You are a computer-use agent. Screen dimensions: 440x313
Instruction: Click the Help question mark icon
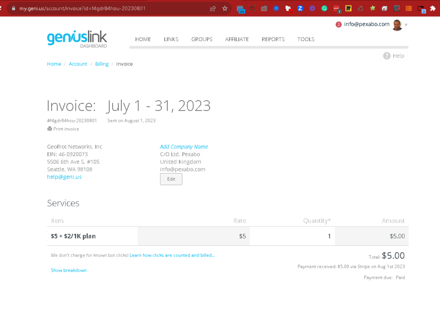pos(387,56)
